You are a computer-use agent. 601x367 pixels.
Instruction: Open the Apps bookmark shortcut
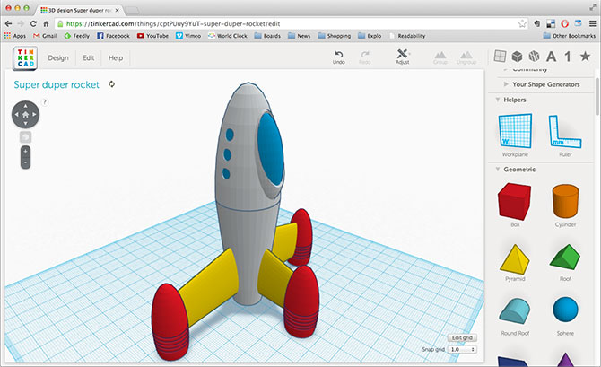pyautogui.click(x=15, y=36)
